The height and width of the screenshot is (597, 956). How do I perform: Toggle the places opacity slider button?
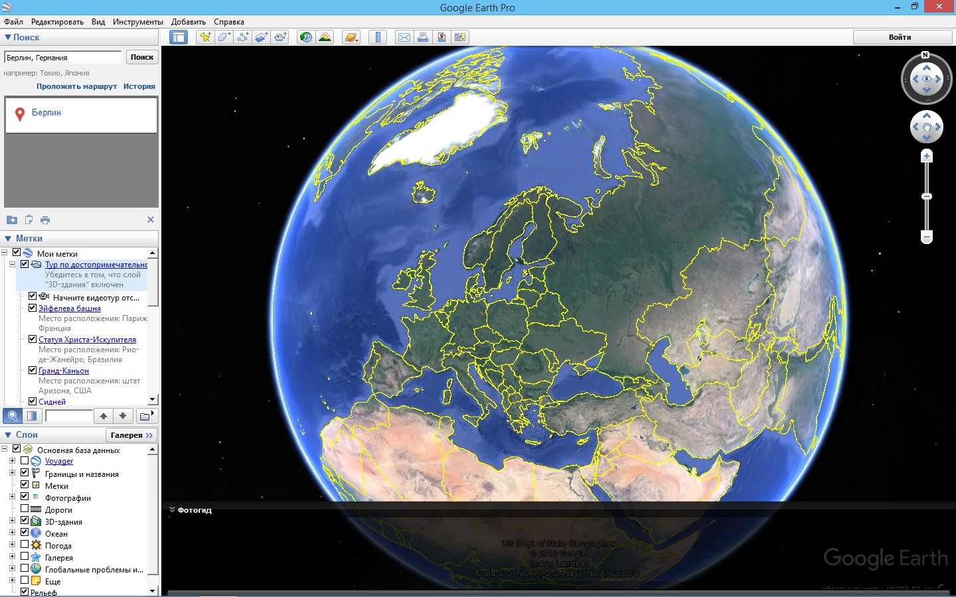tap(32, 416)
